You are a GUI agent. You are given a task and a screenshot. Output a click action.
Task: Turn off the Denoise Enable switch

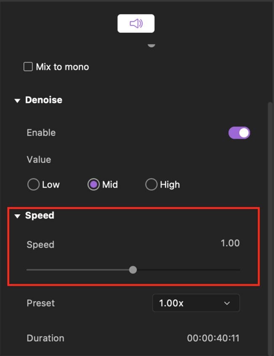tap(239, 133)
